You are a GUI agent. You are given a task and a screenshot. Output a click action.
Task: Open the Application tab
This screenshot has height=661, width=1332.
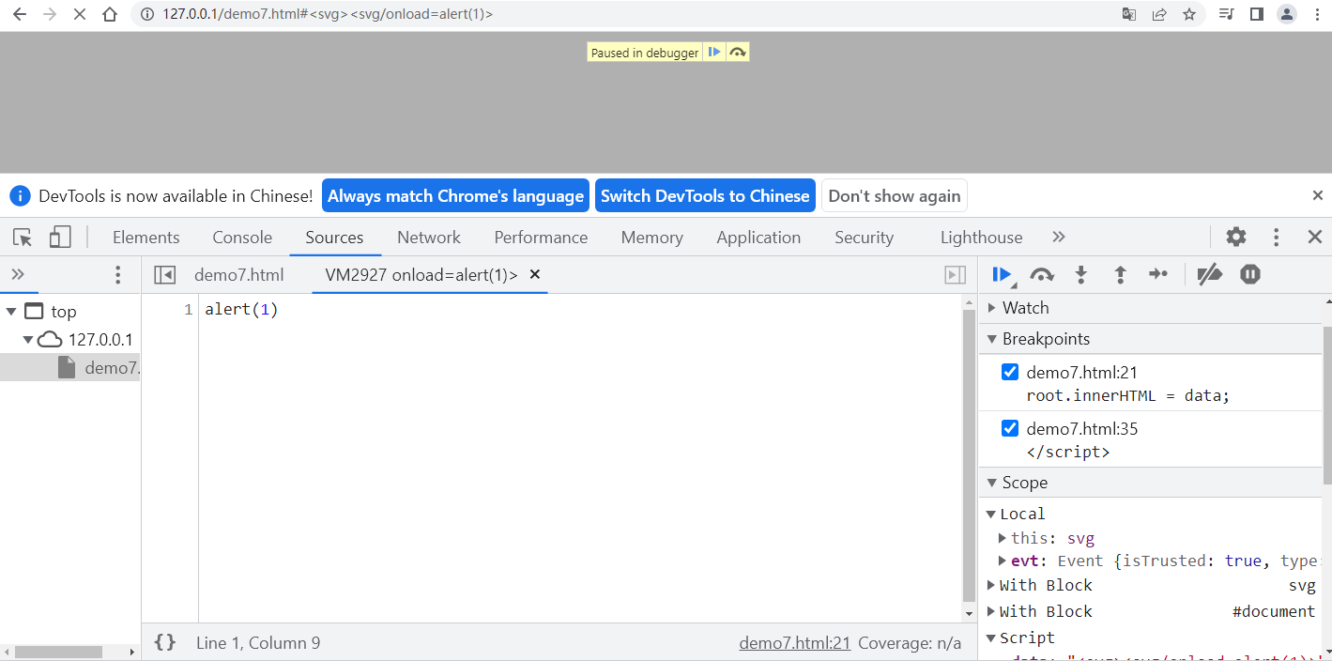(758, 238)
